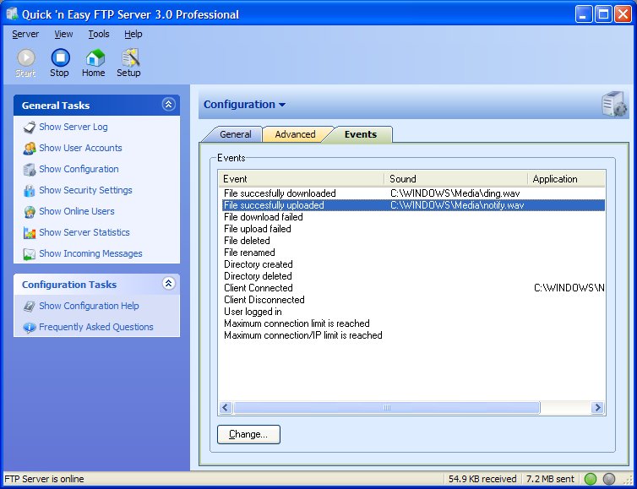Go to Home via toolbar icon
637x489 pixels.
95,58
